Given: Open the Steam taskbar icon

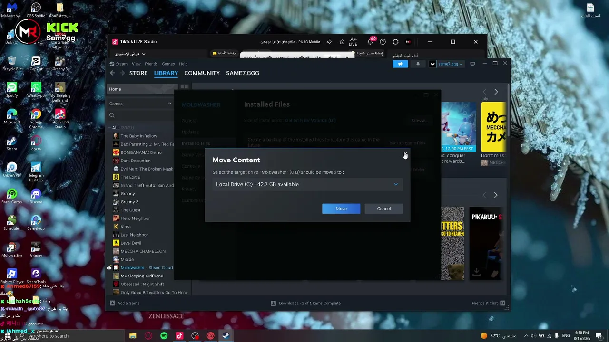Looking at the screenshot, I should [226, 336].
